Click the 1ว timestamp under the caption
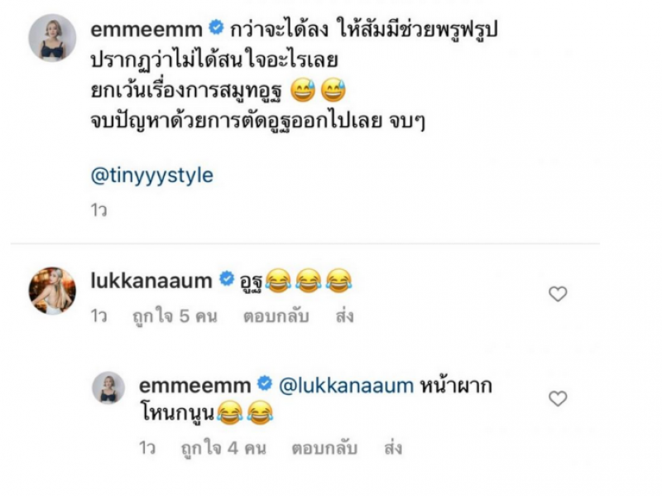The image size is (662, 496). point(98,210)
